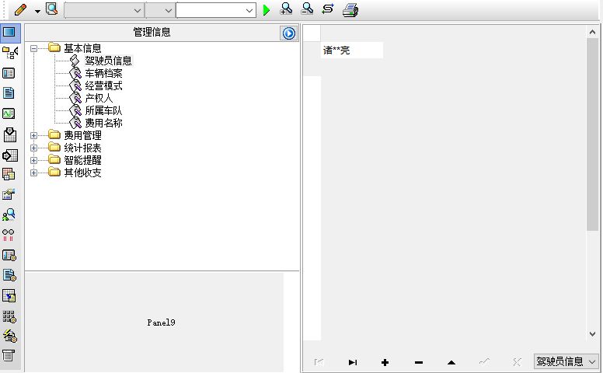
Task: Click the blue document sidebar icon
Action: (x=9, y=93)
